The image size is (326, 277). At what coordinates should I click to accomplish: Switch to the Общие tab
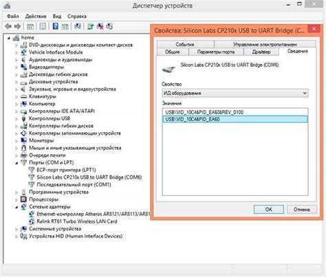[173, 52]
